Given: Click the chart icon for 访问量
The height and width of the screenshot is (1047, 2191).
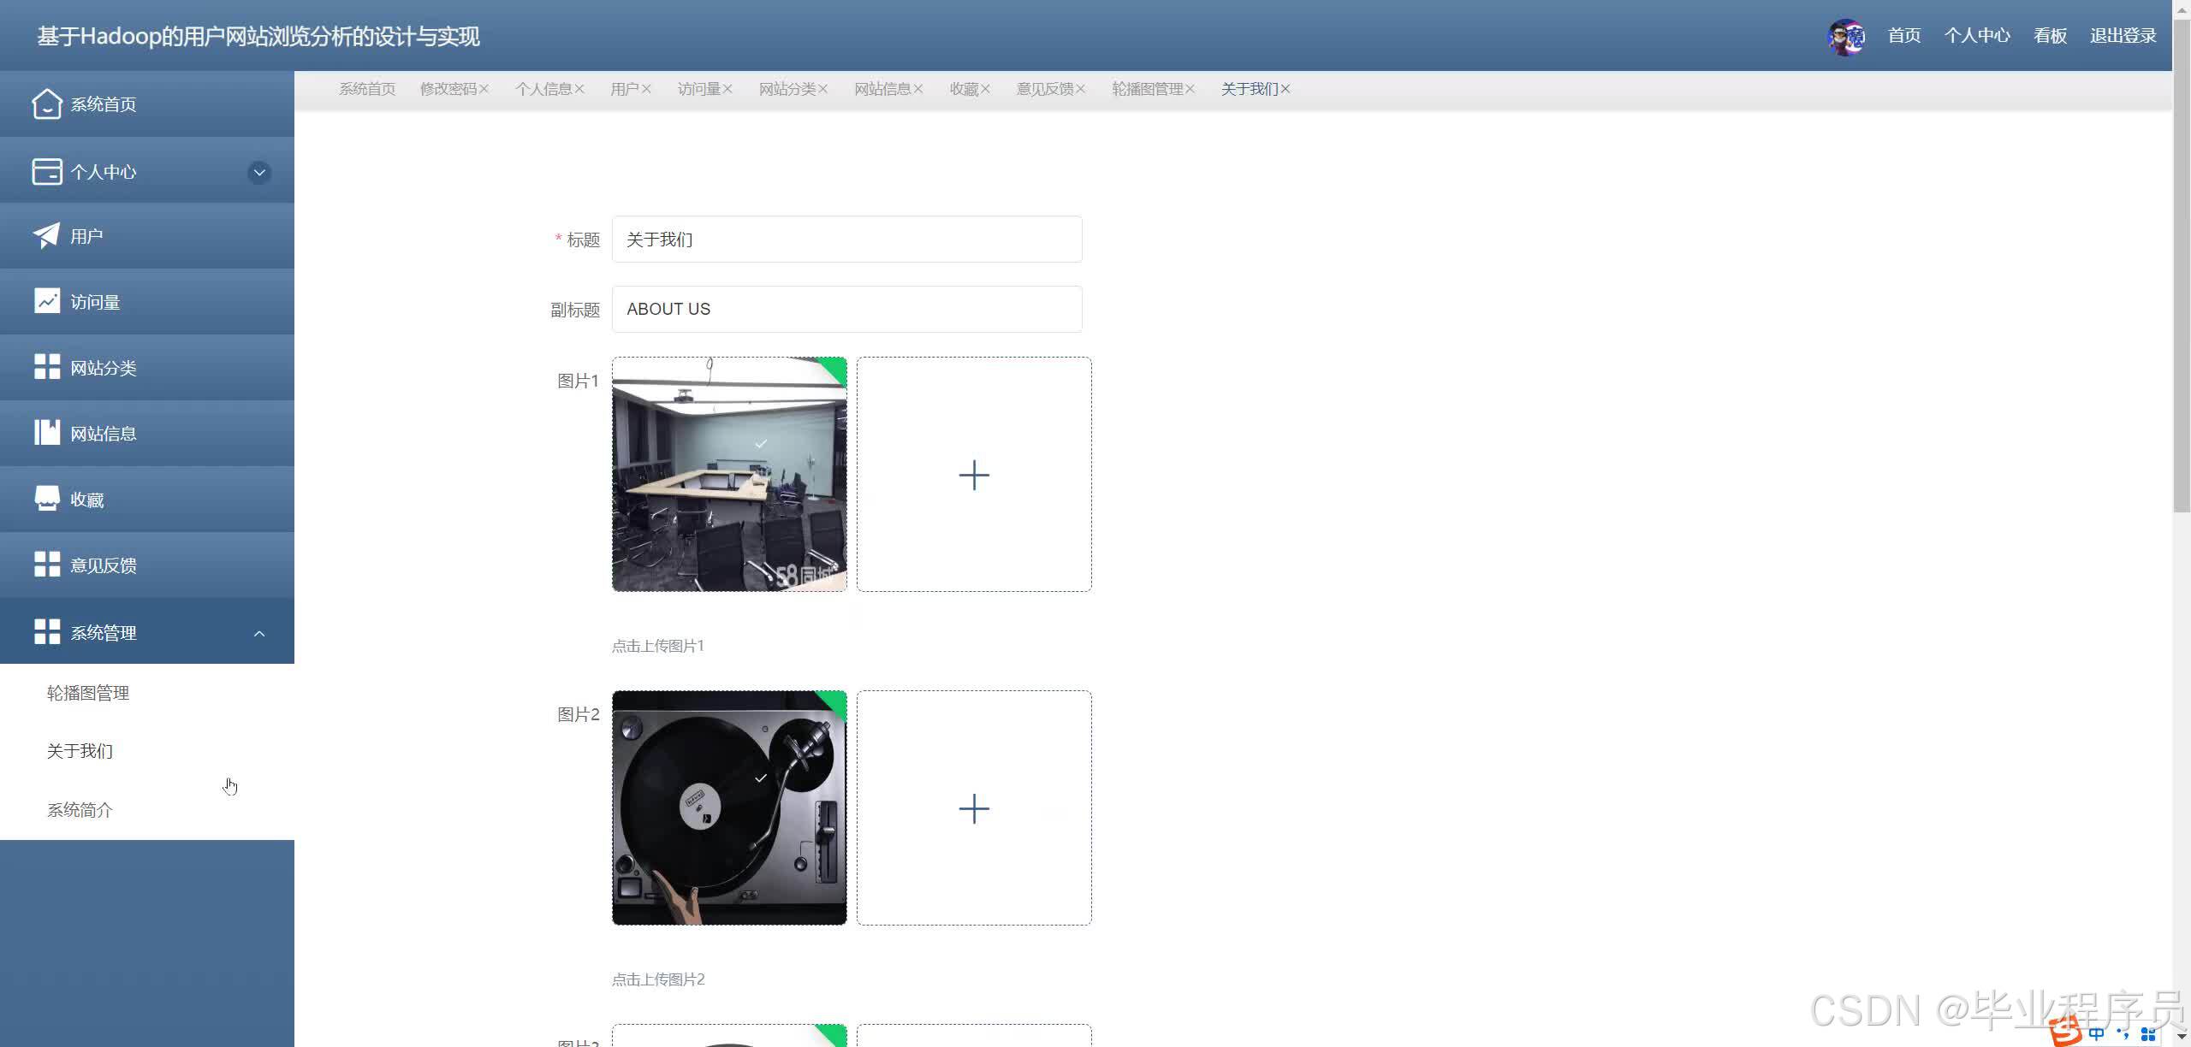Looking at the screenshot, I should [47, 301].
